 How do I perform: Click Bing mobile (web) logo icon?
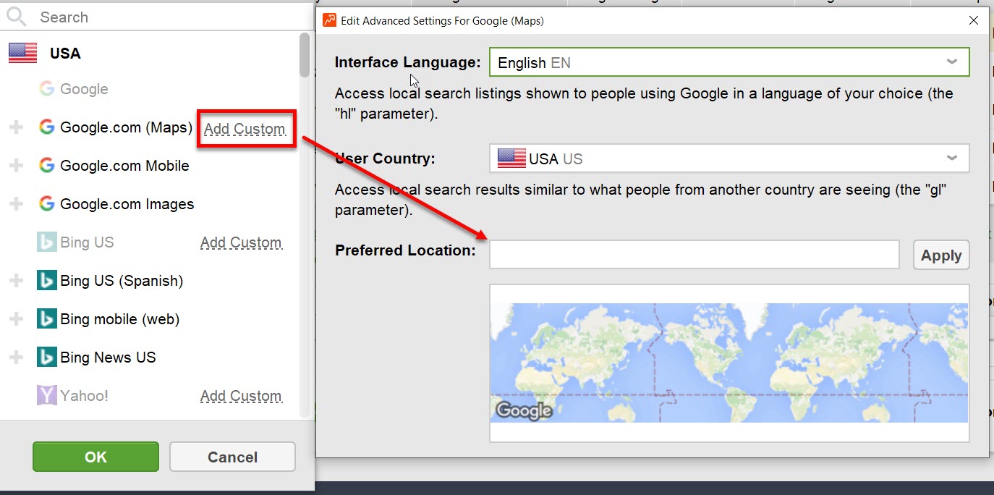[47, 319]
